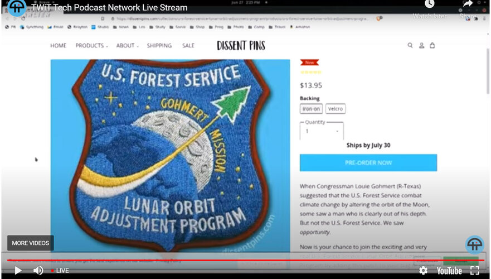Open the YouTube player settings gear

423,271
